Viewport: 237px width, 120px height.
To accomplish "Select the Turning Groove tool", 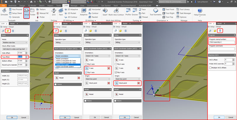I will [x=134, y=12].
